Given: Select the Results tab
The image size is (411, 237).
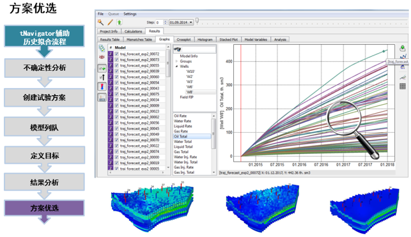Looking at the screenshot, I should [x=155, y=31].
